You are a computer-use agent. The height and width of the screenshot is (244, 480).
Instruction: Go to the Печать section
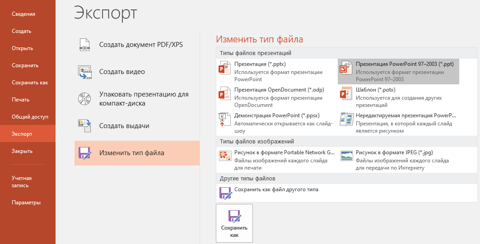pos(21,100)
